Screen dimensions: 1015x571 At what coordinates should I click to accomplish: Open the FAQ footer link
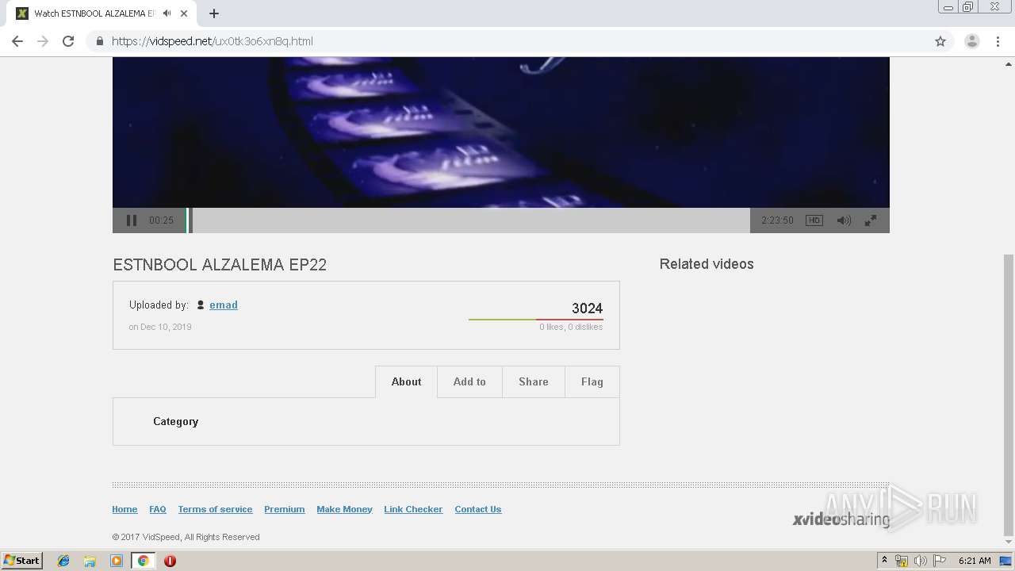pos(158,509)
